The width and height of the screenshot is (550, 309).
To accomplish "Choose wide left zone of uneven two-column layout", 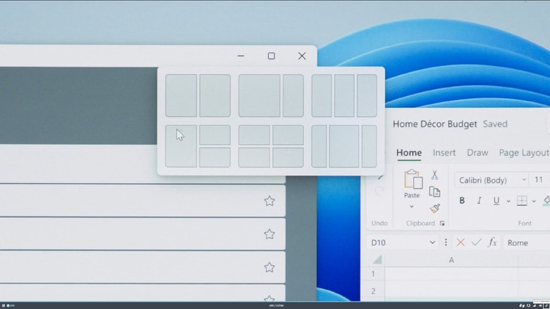I will [259, 95].
